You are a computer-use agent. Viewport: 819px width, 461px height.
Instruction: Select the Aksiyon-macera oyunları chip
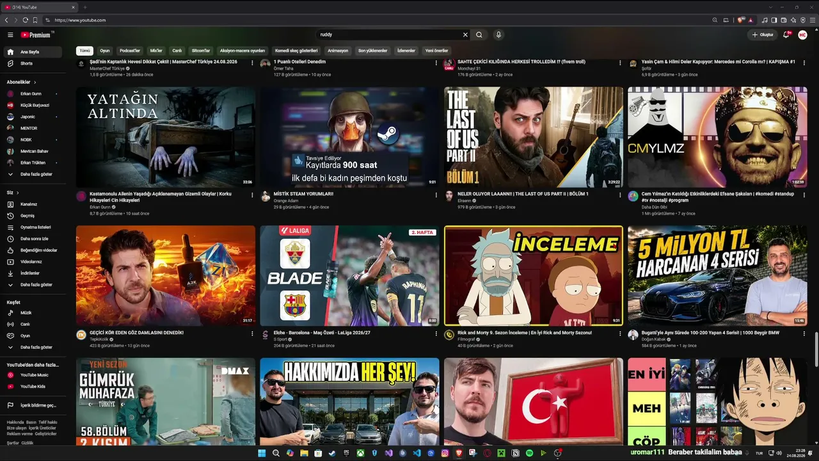pyautogui.click(x=243, y=51)
